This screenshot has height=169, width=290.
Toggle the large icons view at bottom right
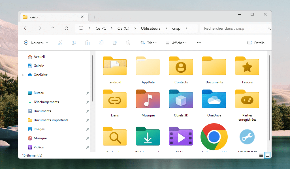267,155
